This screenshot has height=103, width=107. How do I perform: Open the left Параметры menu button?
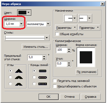click(x=66, y=28)
